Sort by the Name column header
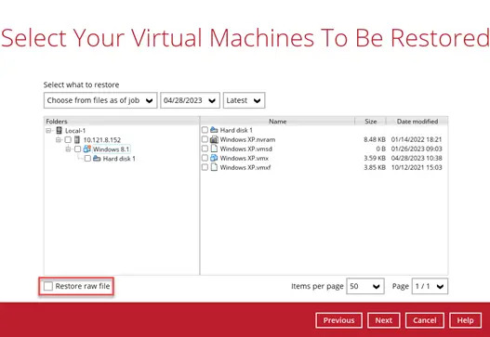 [277, 121]
